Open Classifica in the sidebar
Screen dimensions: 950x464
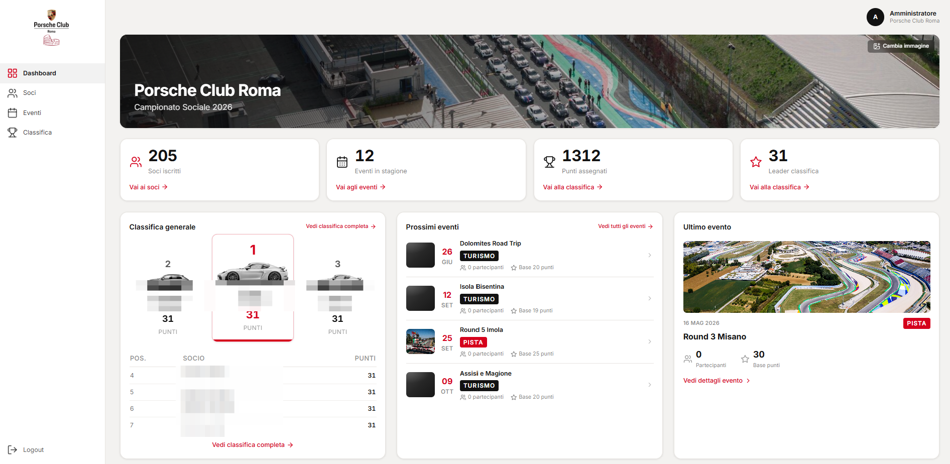[x=52, y=133]
